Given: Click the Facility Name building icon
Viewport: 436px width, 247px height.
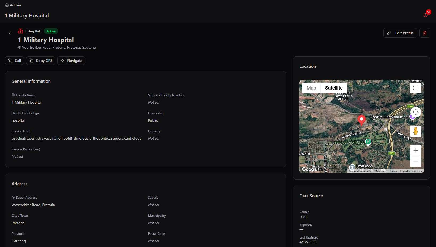Looking at the screenshot, I should point(13,95).
